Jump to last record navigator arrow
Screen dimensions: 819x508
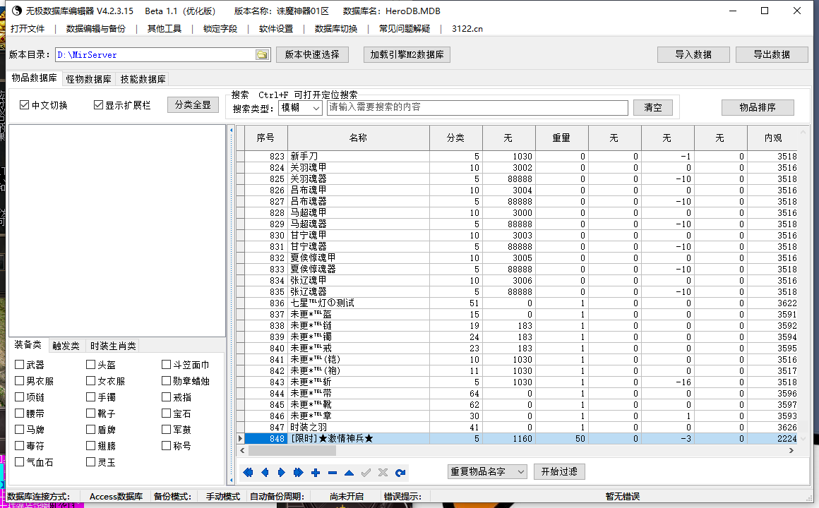(298, 473)
